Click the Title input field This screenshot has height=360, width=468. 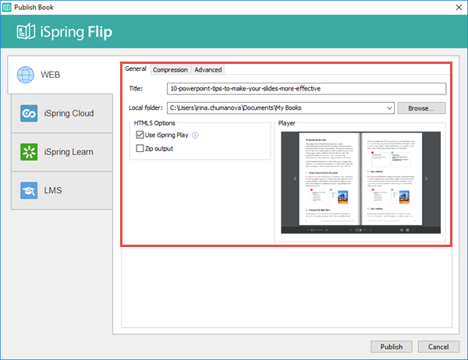pyautogui.click(x=307, y=89)
